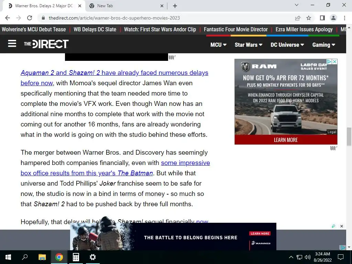Expand the Gaming dropdown menu
This screenshot has width=352, height=264.
point(323,45)
